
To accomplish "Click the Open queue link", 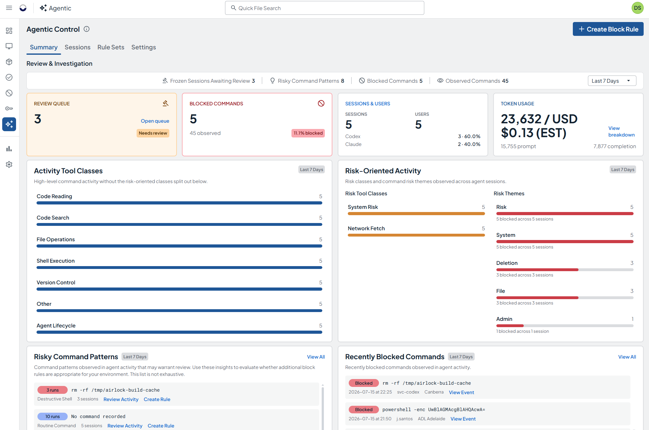I will pyautogui.click(x=155, y=121).
